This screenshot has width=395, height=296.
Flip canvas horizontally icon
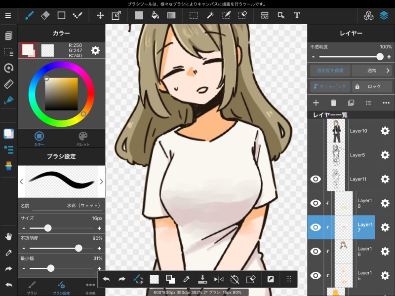[219, 279]
